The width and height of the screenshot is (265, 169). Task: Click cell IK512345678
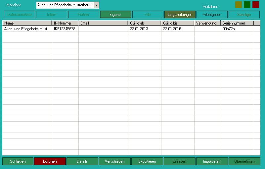(65, 29)
